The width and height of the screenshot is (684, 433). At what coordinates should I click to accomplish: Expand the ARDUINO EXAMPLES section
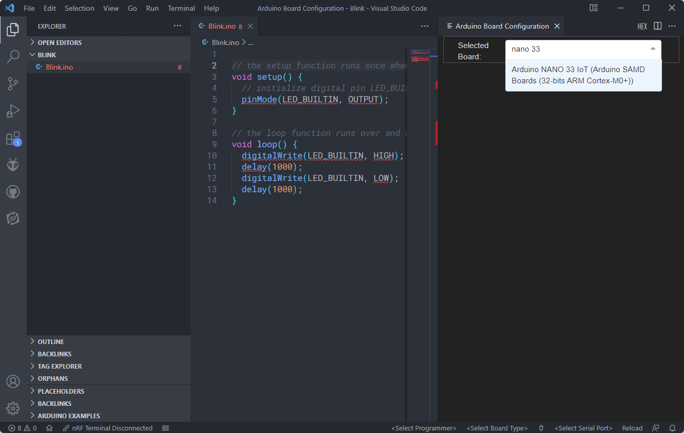(x=66, y=416)
